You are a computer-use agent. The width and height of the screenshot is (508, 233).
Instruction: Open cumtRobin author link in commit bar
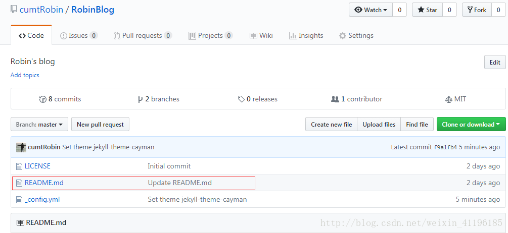point(44,147)
